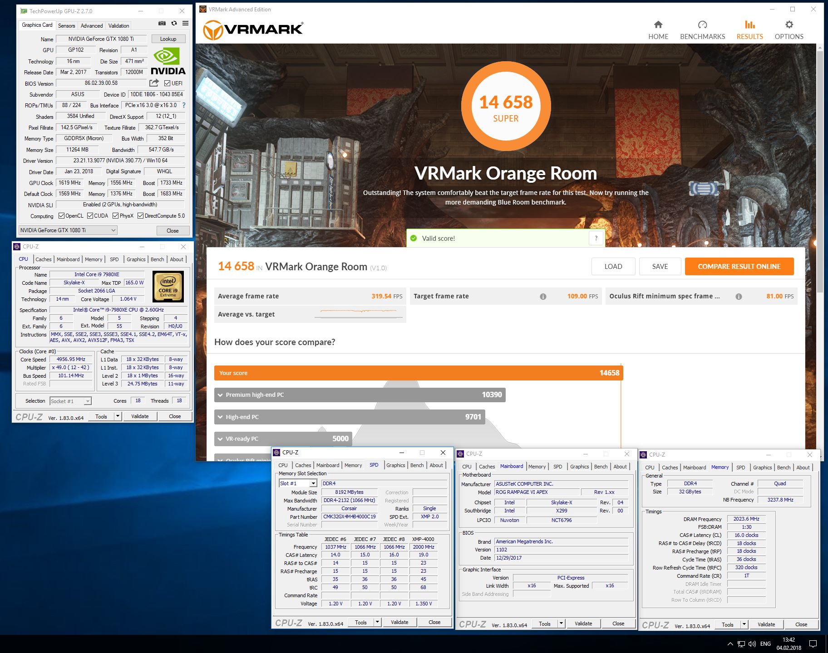Click COMPARE RESULT ONLINE button
The width and height of the screenshot is (828, 653).
point(739,267)
